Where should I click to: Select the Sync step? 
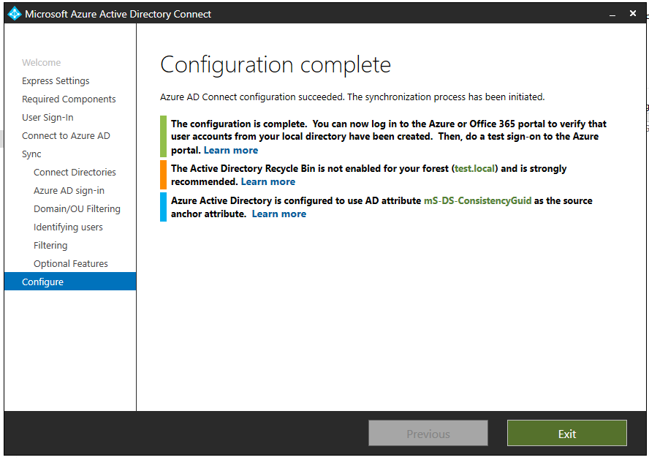tap(31, 154)
